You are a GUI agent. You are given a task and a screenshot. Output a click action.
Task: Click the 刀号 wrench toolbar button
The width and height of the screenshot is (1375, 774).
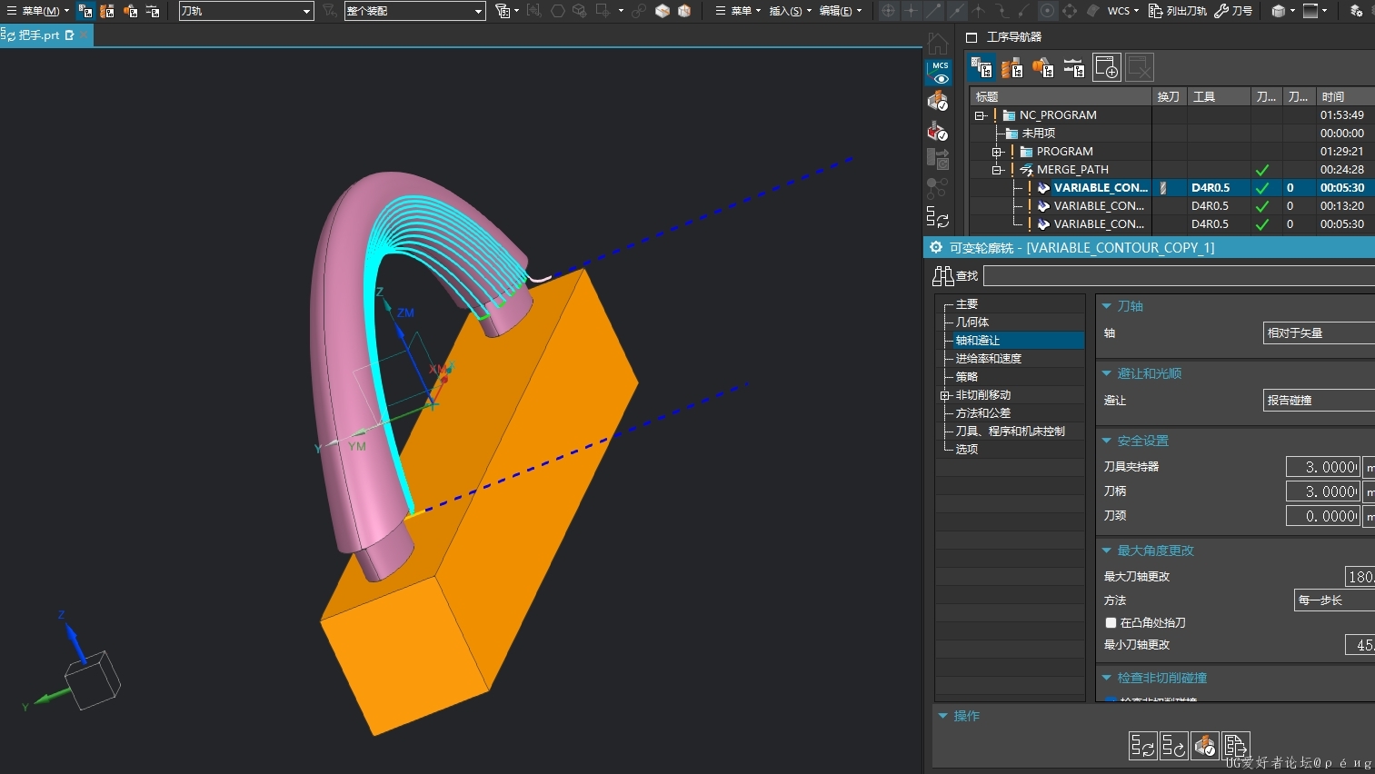point(1233,11)
